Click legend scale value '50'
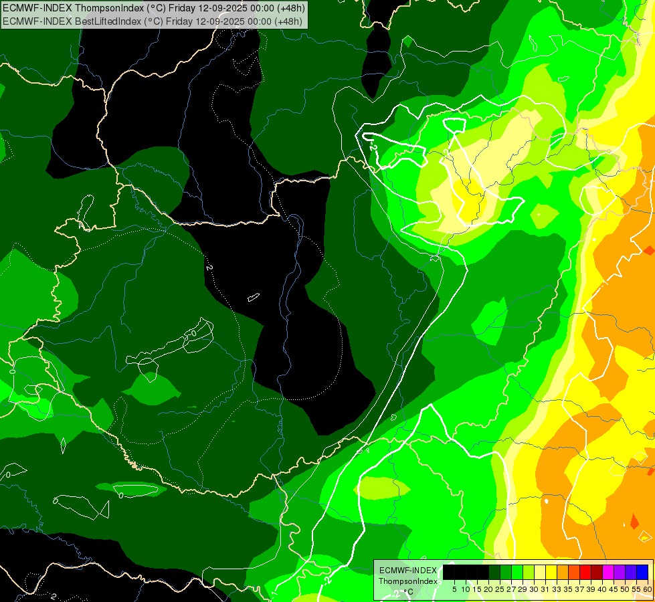 click(x=624, y=589)
